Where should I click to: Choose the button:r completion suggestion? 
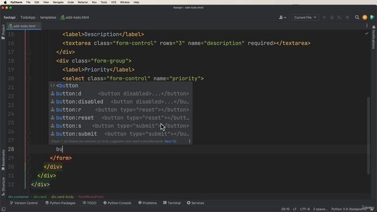tap(120, 110)
